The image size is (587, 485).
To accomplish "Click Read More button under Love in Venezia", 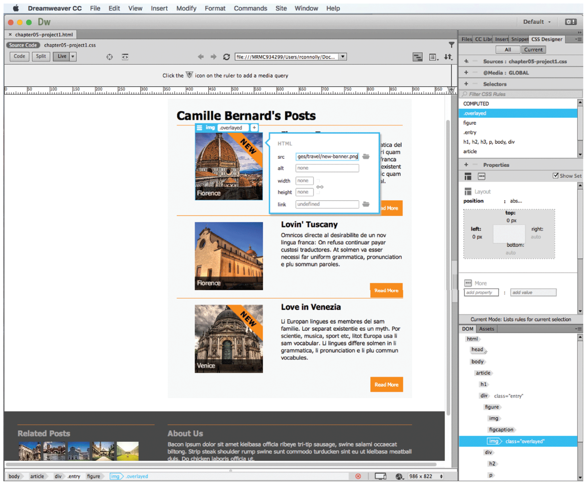I will point(386,384).
